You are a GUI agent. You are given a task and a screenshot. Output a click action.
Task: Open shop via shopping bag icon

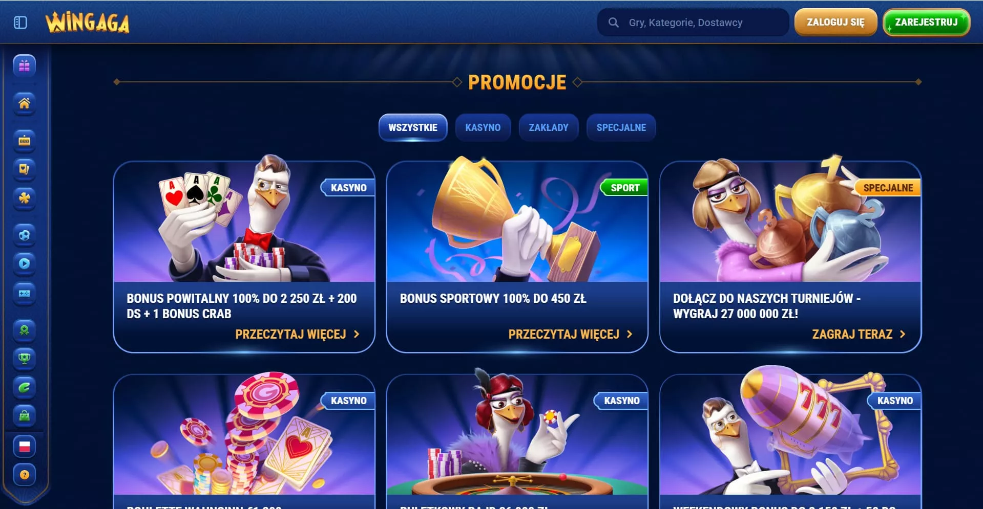coord(24,415)
